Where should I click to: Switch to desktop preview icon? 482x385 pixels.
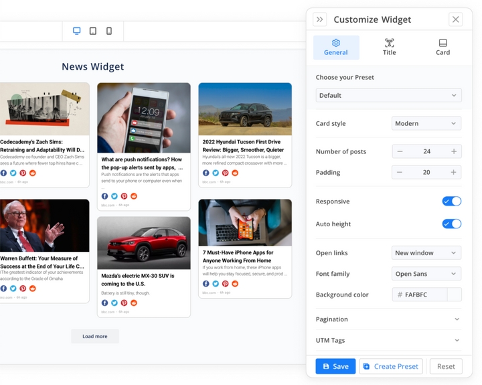pos(76,31)
